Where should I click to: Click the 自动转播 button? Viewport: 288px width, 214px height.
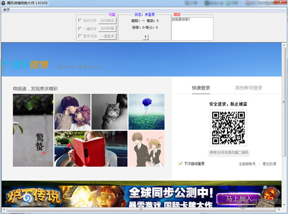tap(108, 28)
